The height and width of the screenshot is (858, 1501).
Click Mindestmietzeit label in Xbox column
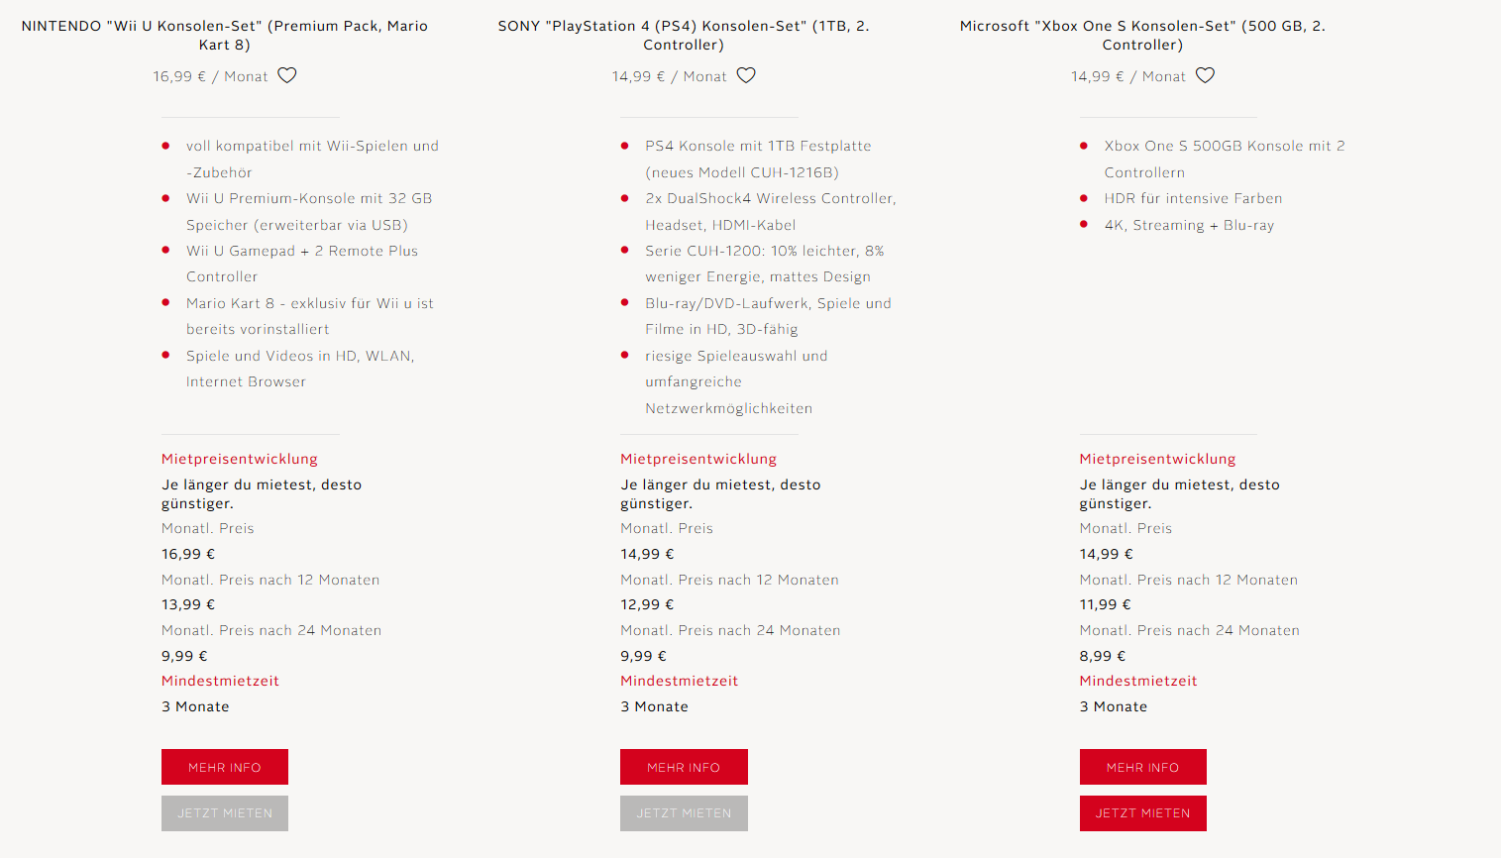tap(1138, 681)
